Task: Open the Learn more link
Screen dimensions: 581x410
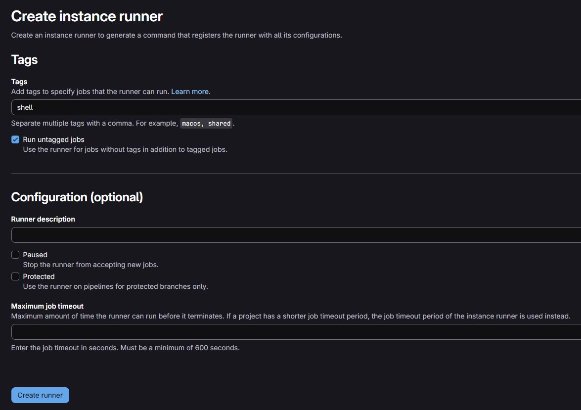Action: pyautogui.click(x=190, y=91)
